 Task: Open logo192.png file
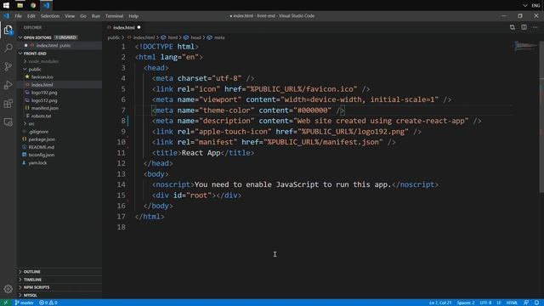coord(44,93)
